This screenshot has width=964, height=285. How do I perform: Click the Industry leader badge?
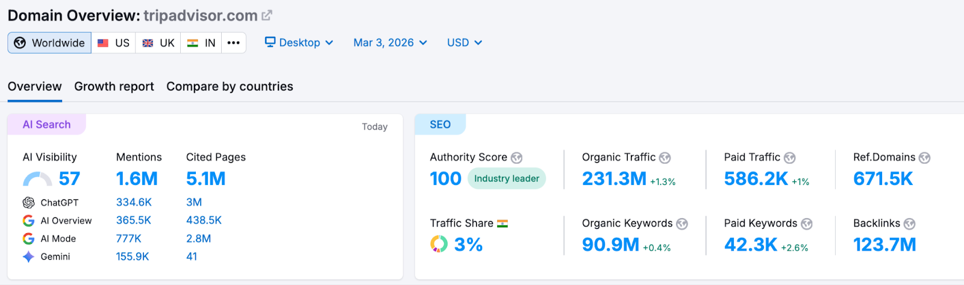507,178
